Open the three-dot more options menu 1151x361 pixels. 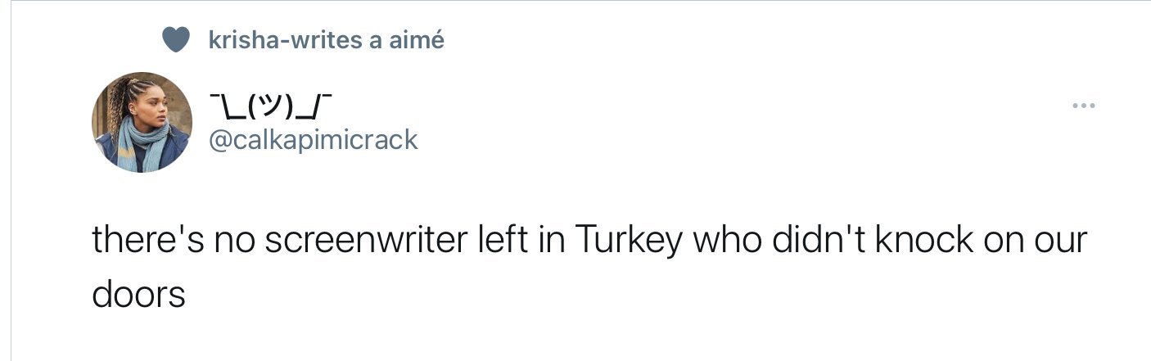coord(1083,106)
